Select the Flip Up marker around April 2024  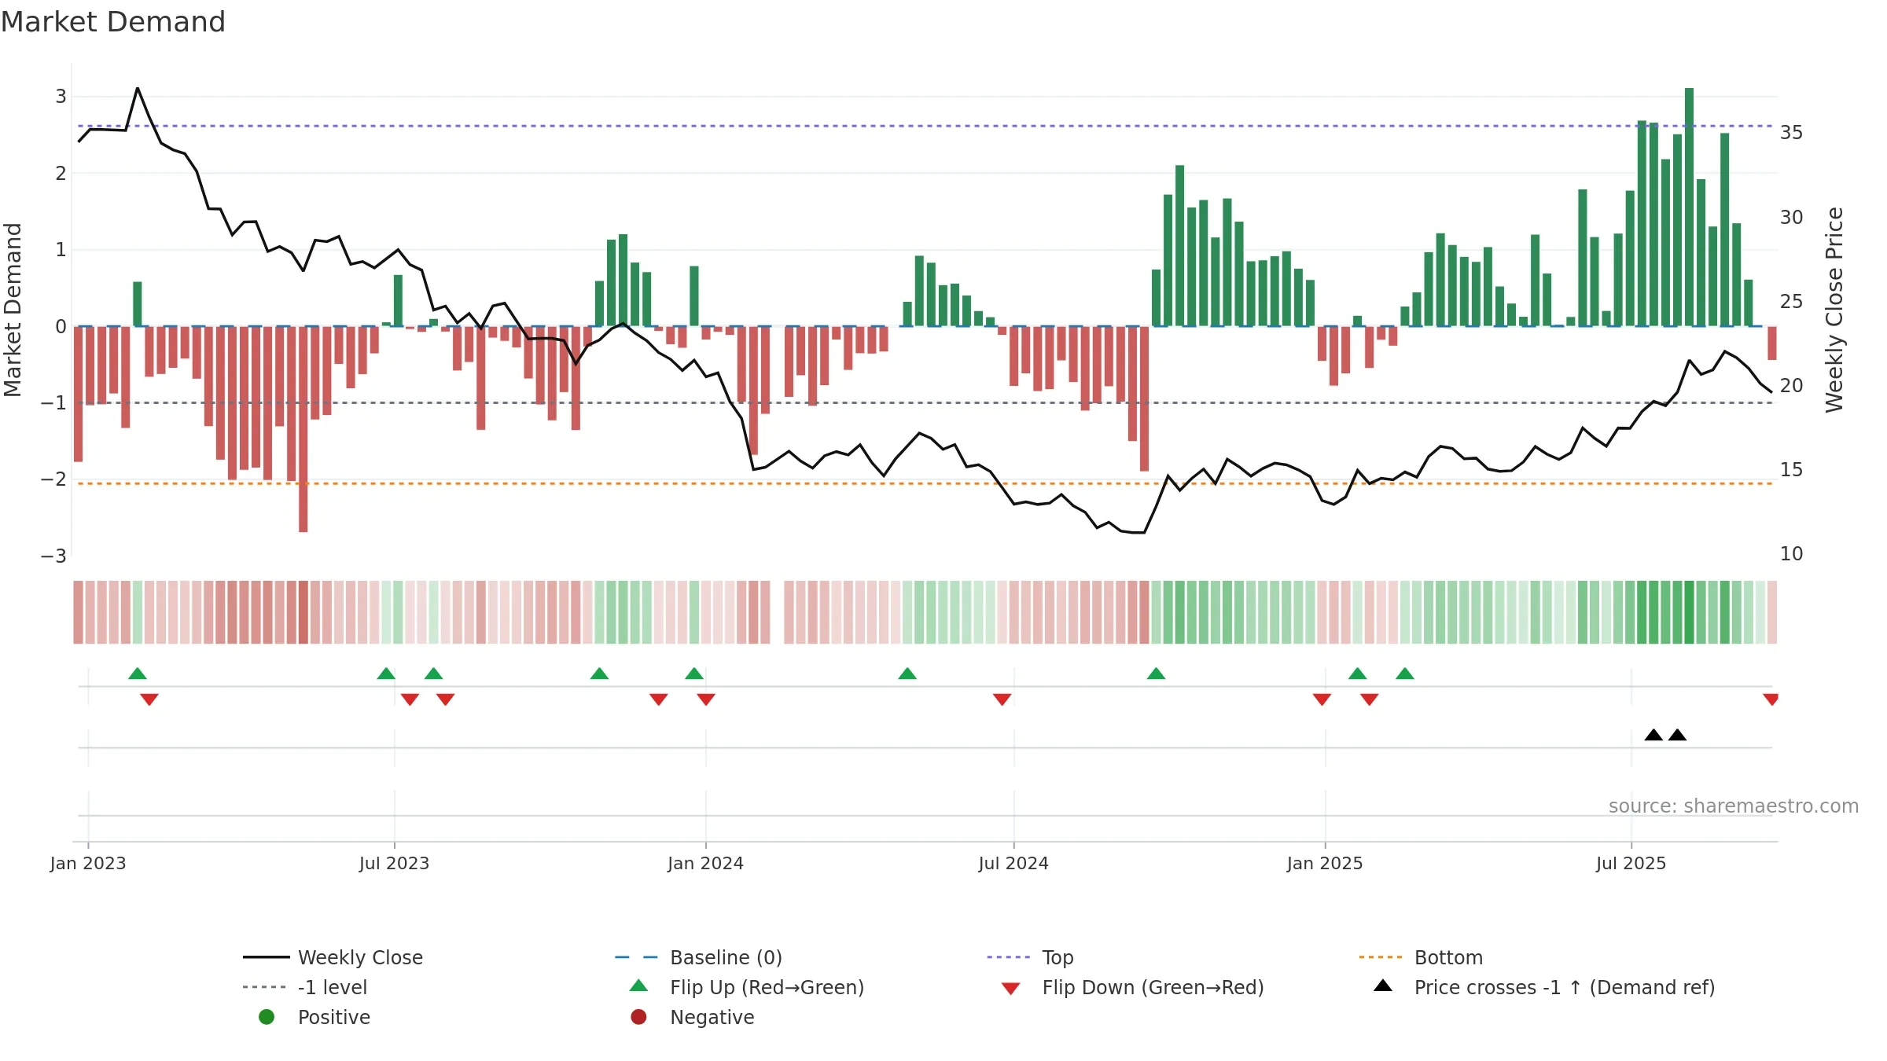point(907,674)
